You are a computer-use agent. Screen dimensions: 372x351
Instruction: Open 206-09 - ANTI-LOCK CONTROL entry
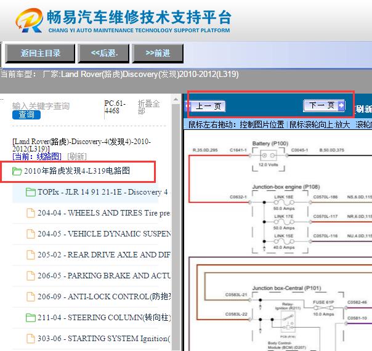pos(104,296)
